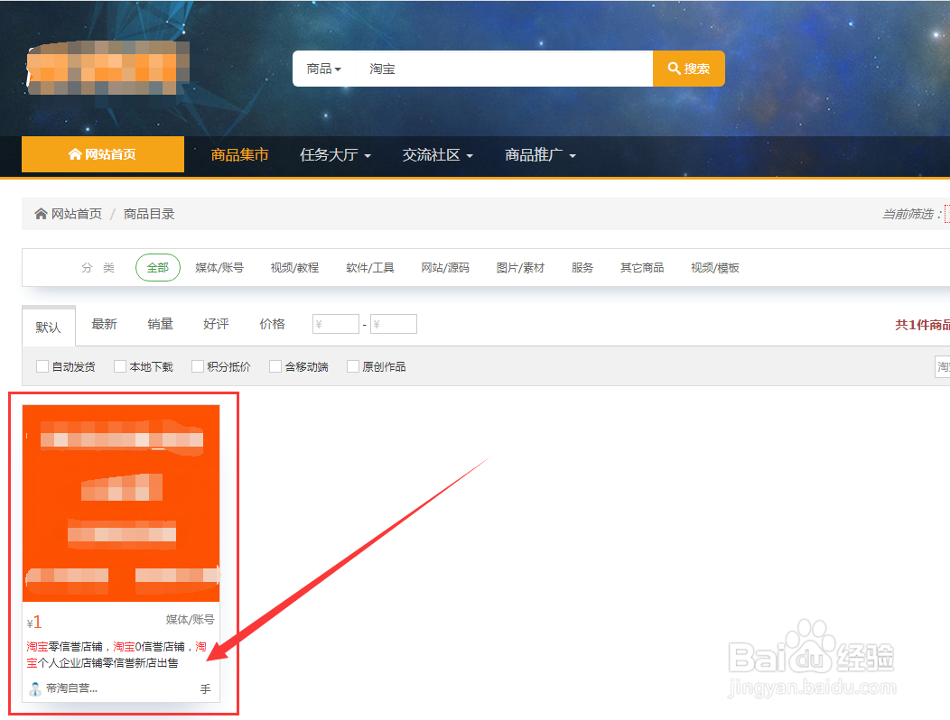Select the 全部 category filter
The image size is (950, 720).
click(157, 268)
